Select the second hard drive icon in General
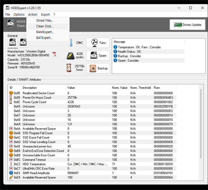This screenshot has width=208, height=190. click(x=23, y=42)
